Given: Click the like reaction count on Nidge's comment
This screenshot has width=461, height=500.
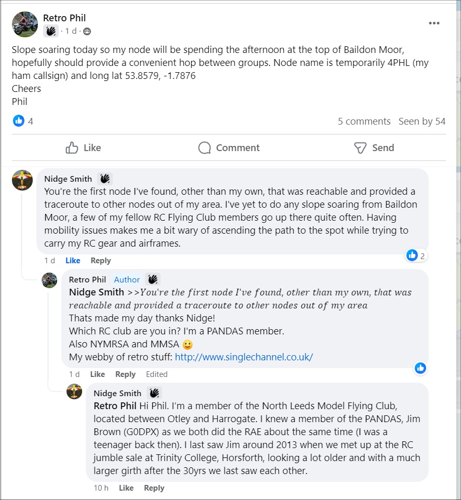Looking at the screenshot, I should pyautogui.click(x=416, y=255).
